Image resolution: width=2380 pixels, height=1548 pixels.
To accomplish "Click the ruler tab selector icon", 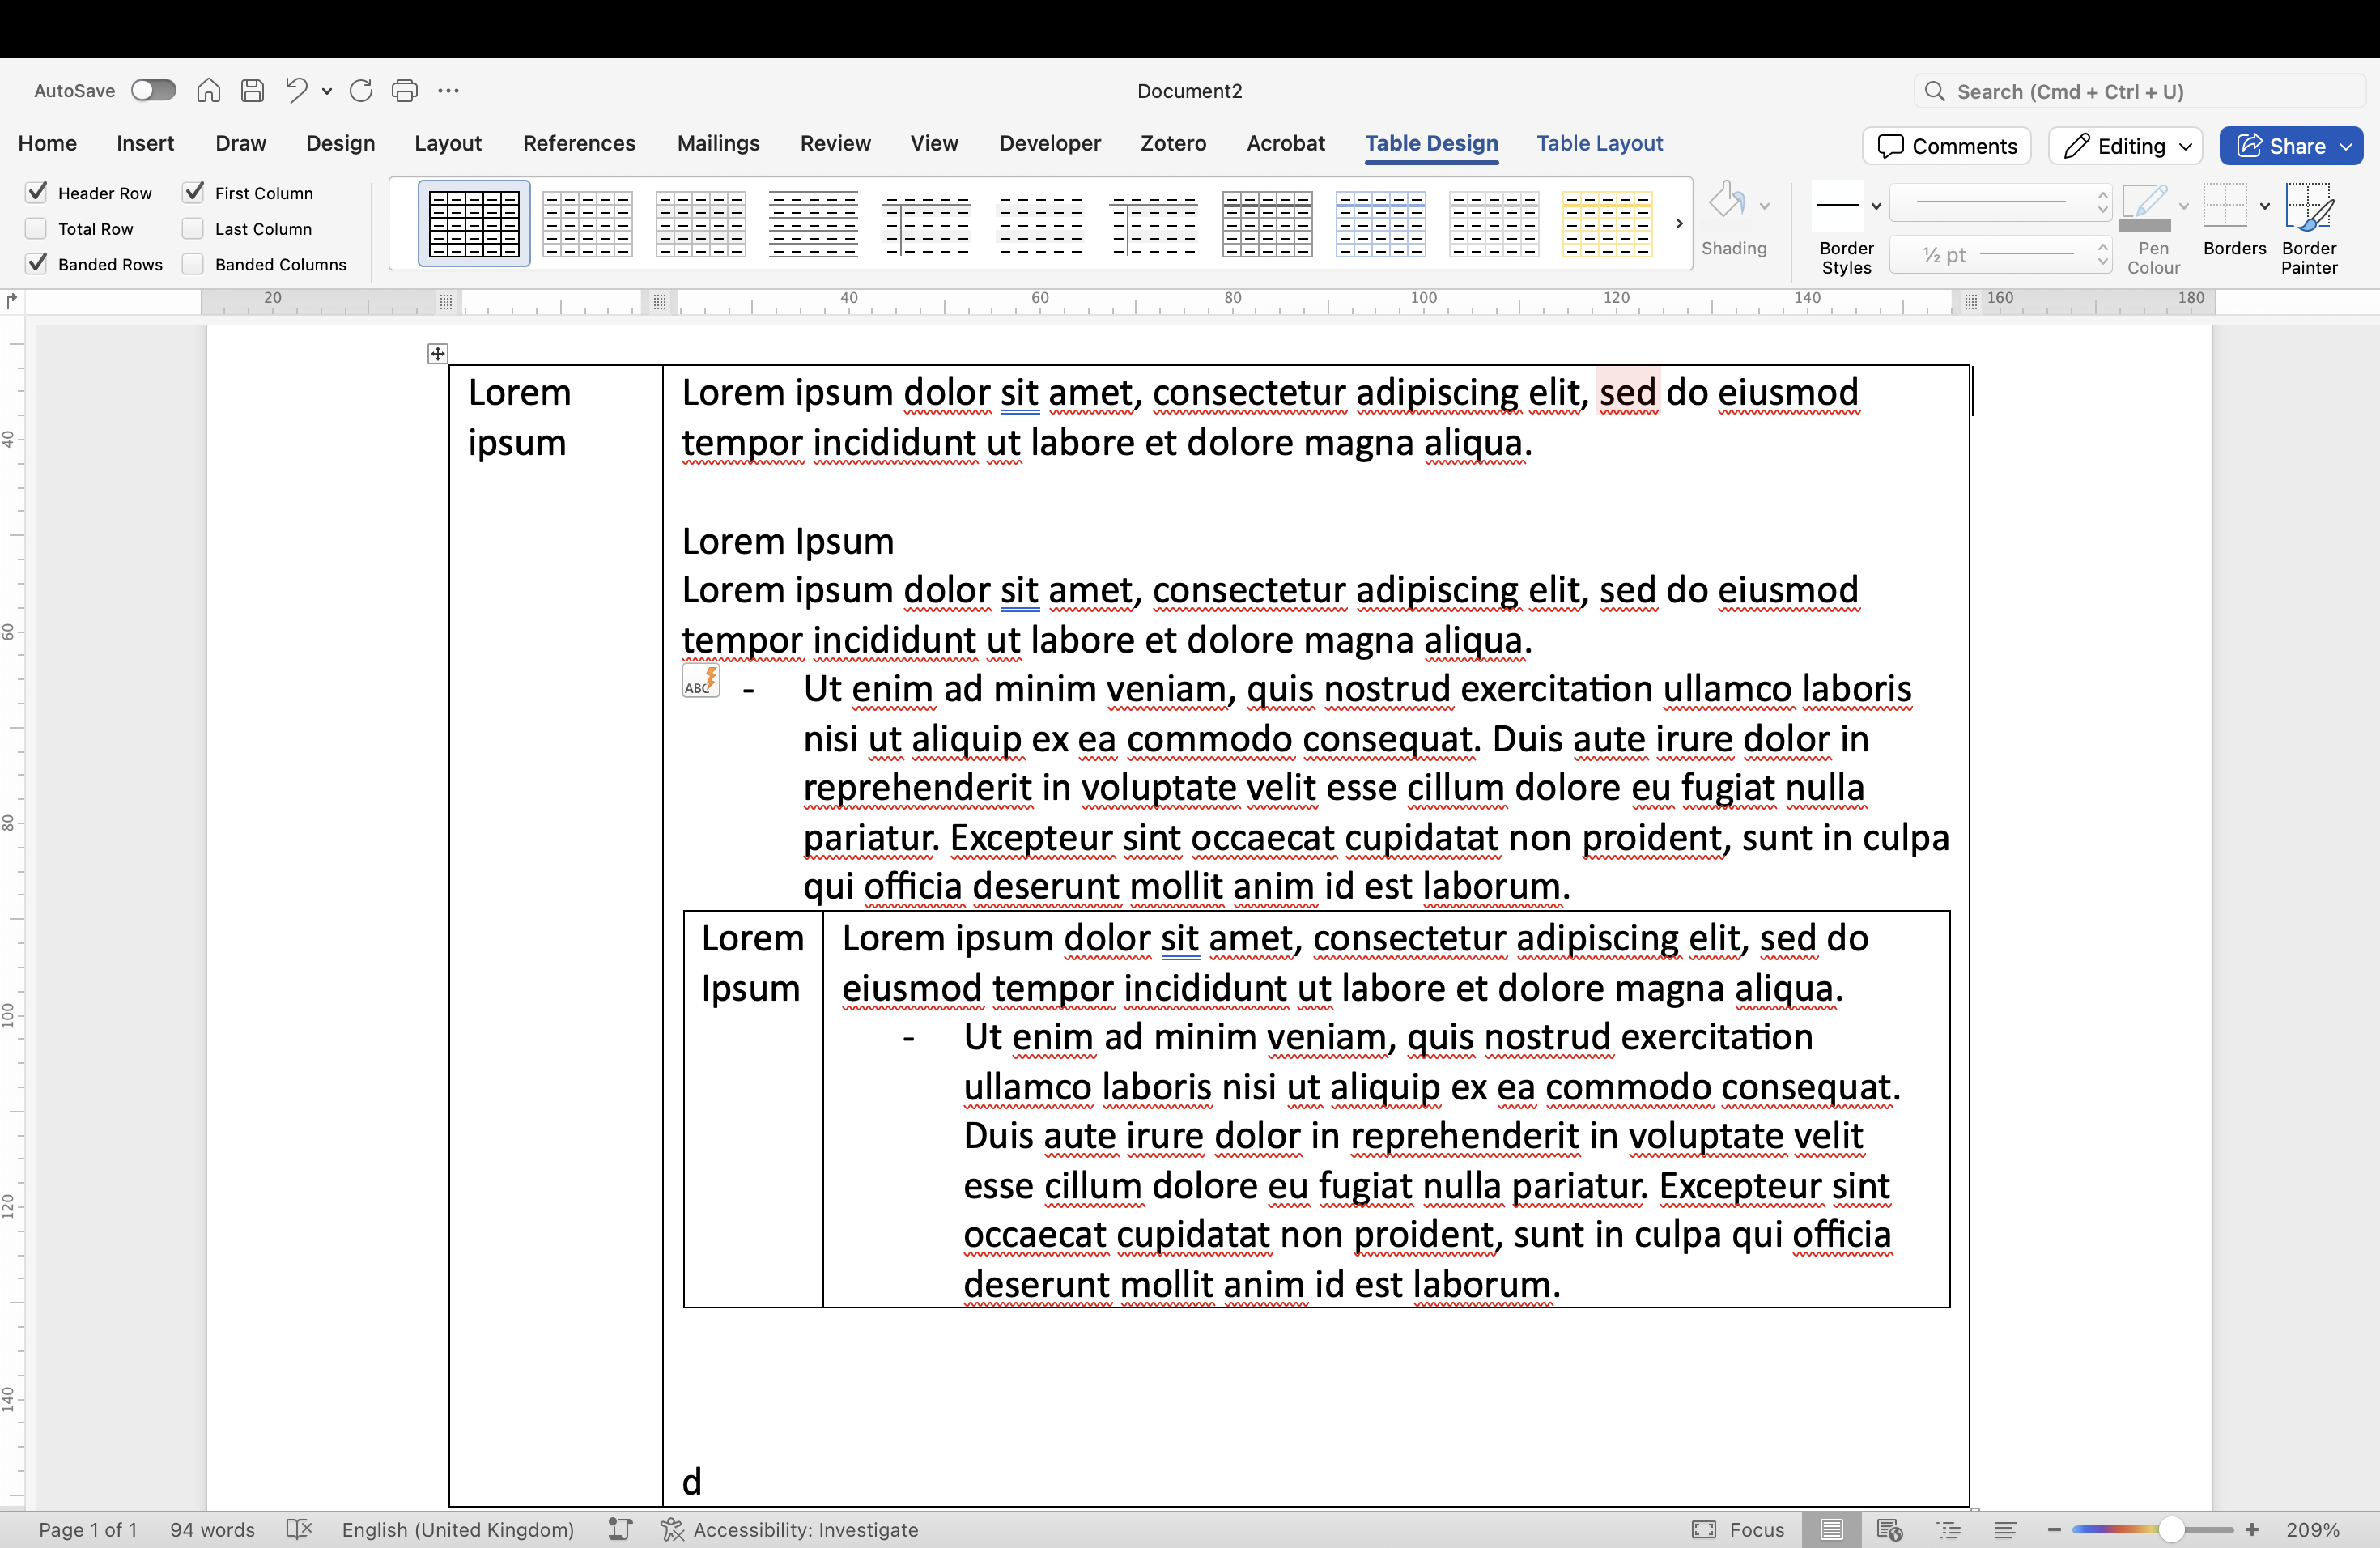I will (12, 300).
